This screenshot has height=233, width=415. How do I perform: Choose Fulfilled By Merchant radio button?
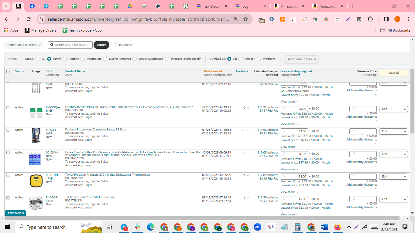(259, 59)
